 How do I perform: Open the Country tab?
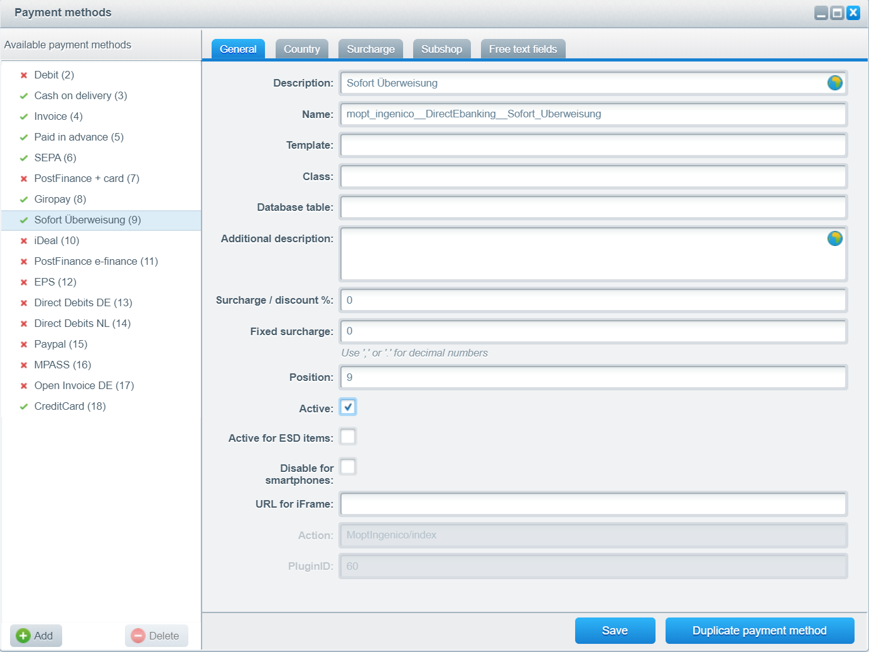point(301,49)
